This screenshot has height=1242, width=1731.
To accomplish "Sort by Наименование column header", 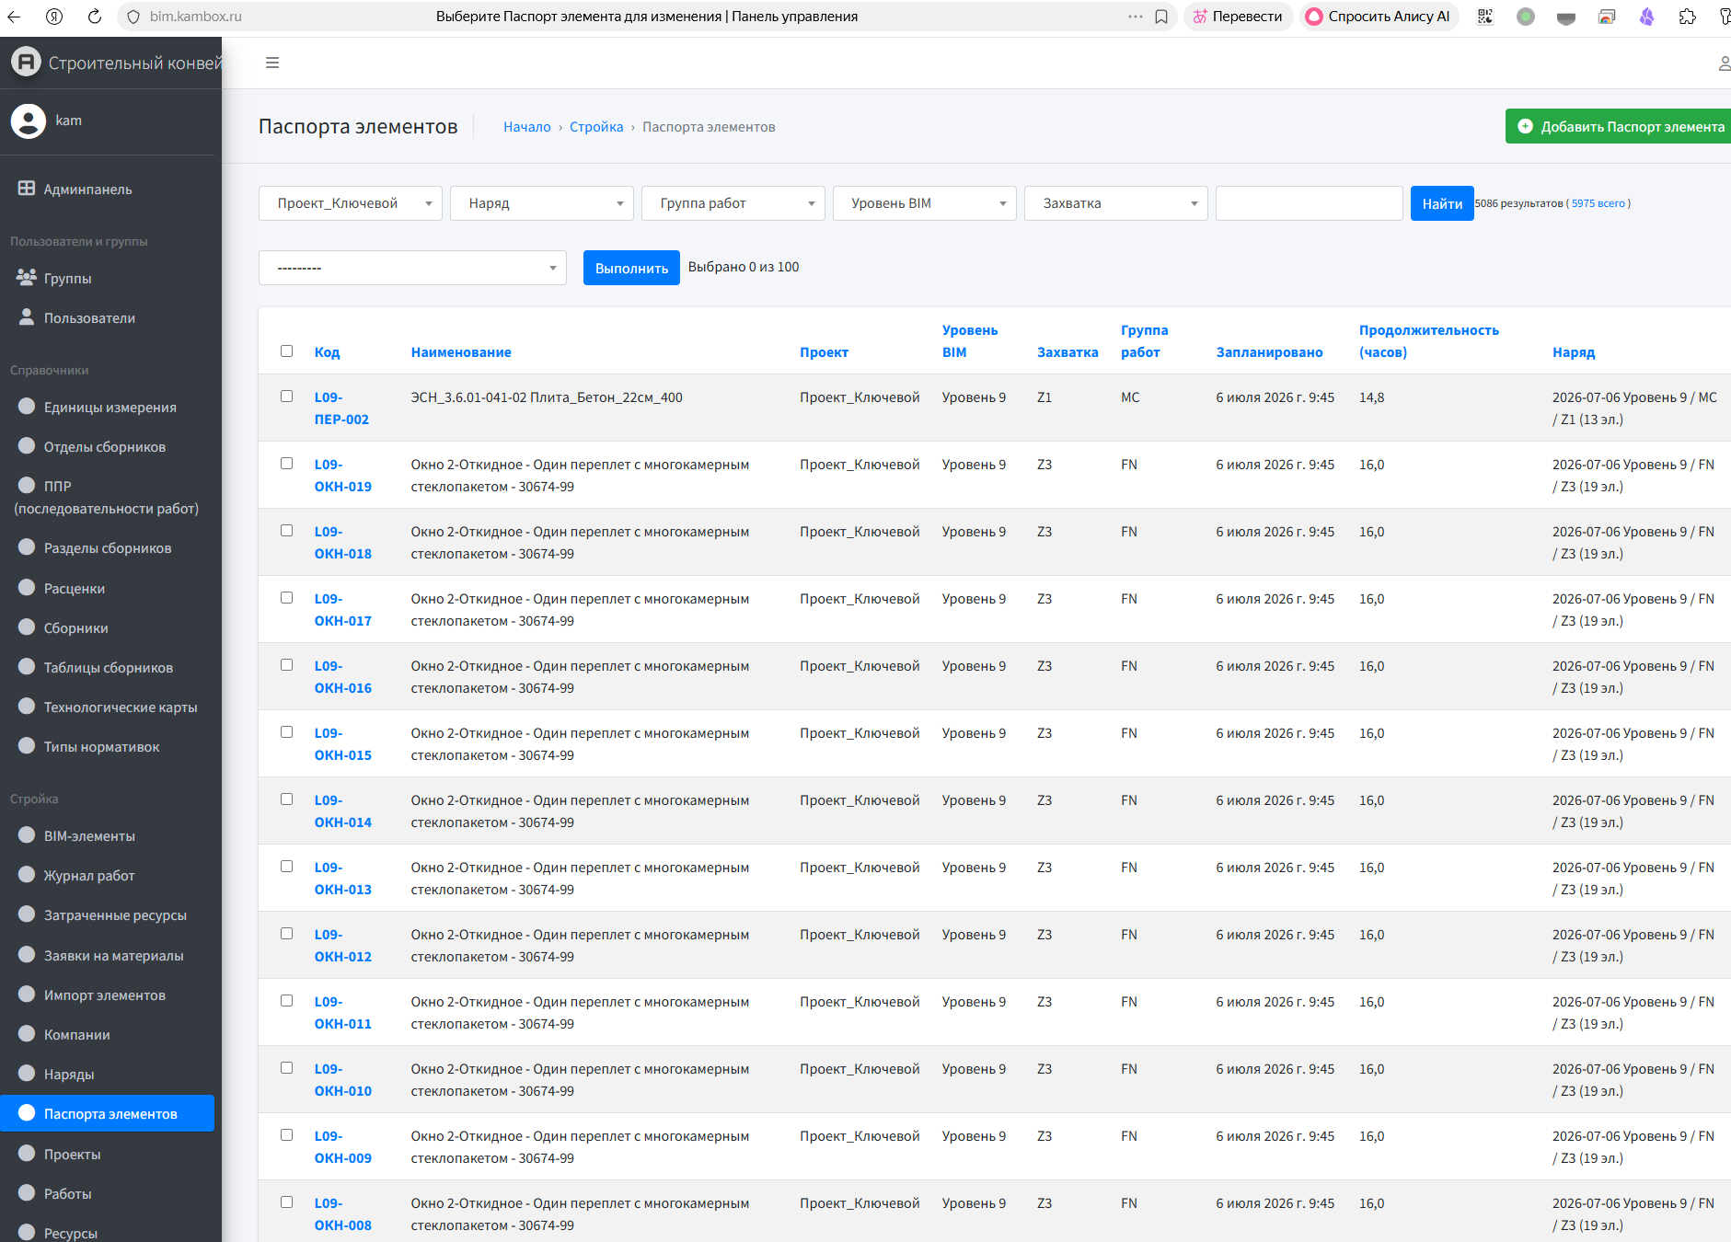I will coord(461,352).
